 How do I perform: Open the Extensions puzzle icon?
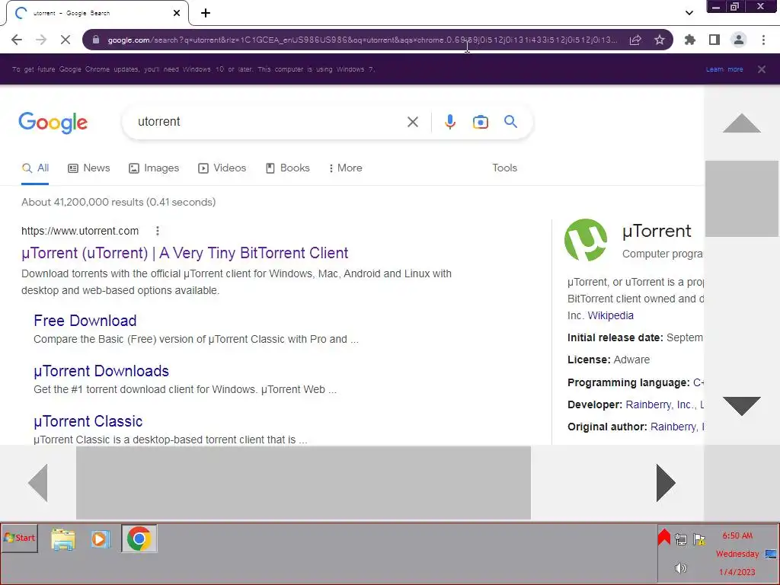(x=690, y=40)
